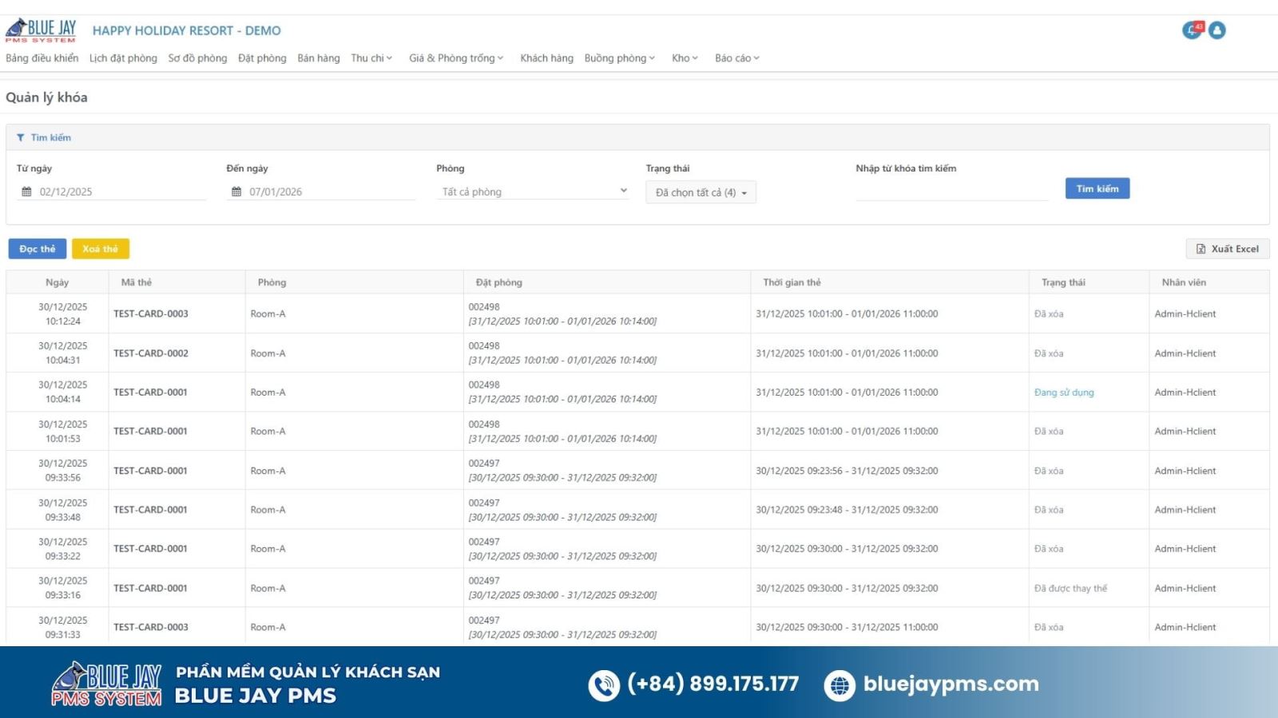This screenshot has width=1278, height=718.
Task: Open the notifications bell icon
Action: (1192, 30)
